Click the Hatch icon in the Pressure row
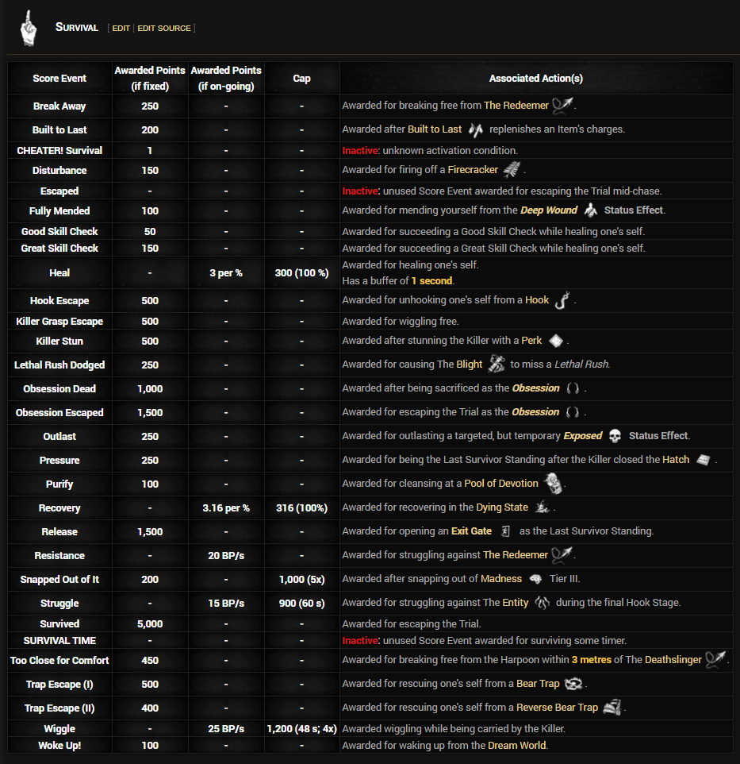The height and width of the screenshot is (764, 740). tap(703, 460)
